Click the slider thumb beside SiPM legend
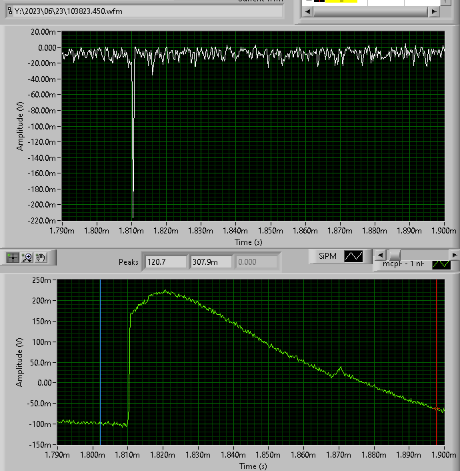Image resolution: width=460 pixels, height=471 pixels. pyautogui.click(x=395, y=256)
